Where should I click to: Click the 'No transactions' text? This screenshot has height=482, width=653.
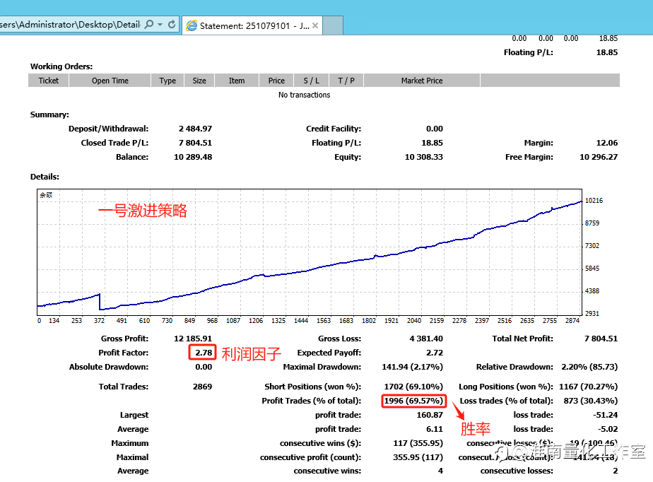(x=304, y=95)
